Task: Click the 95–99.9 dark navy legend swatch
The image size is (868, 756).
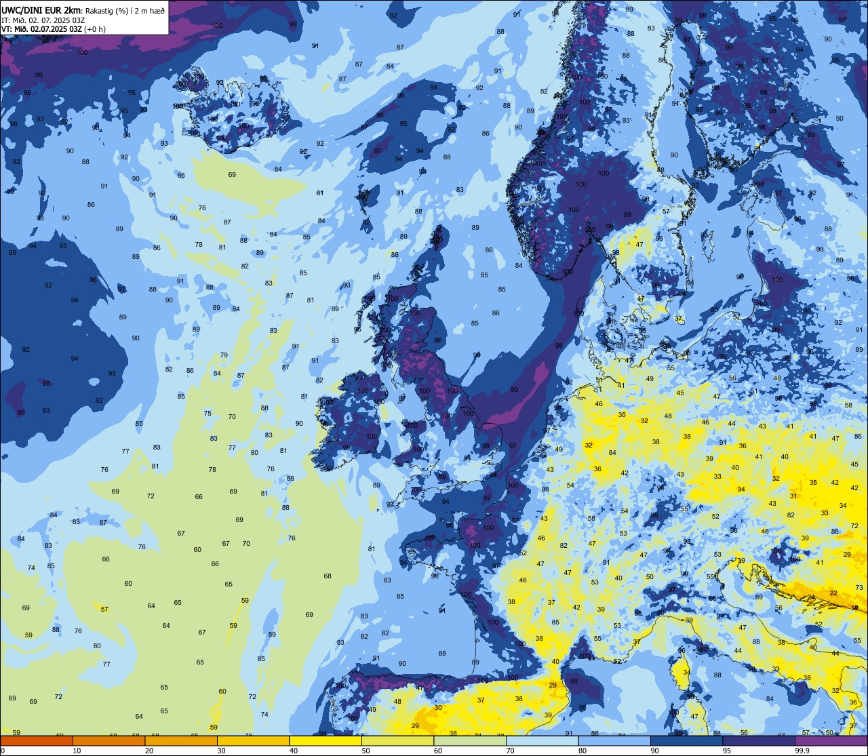Action: (759, 741)
